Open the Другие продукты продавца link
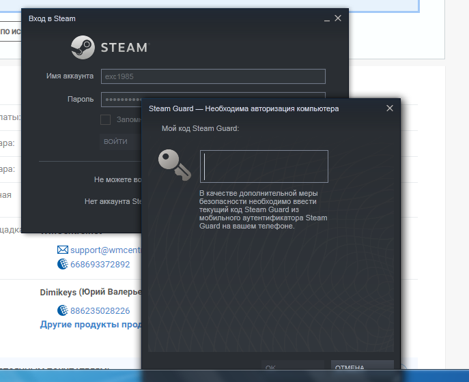This screenshot has height=382, width=469. click(91, 325)
